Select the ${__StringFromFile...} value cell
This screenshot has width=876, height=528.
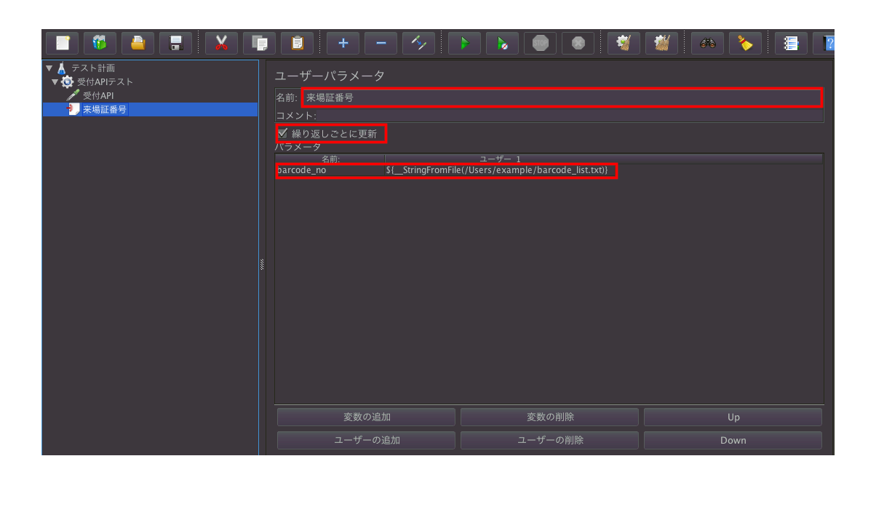tap(604, 170)
